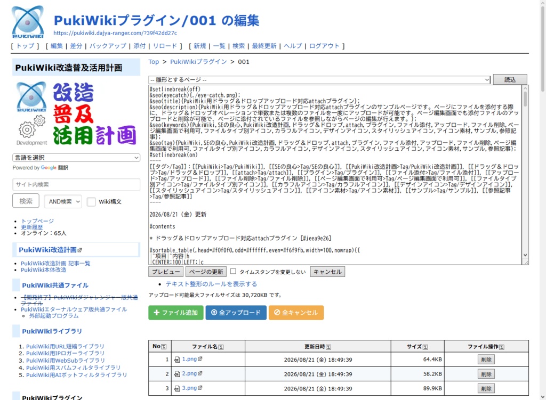Click external link icon next to PukiWiki改造計画 heading
The height and width of the screenshot is (400, 546).
click(x=80, y=250)
